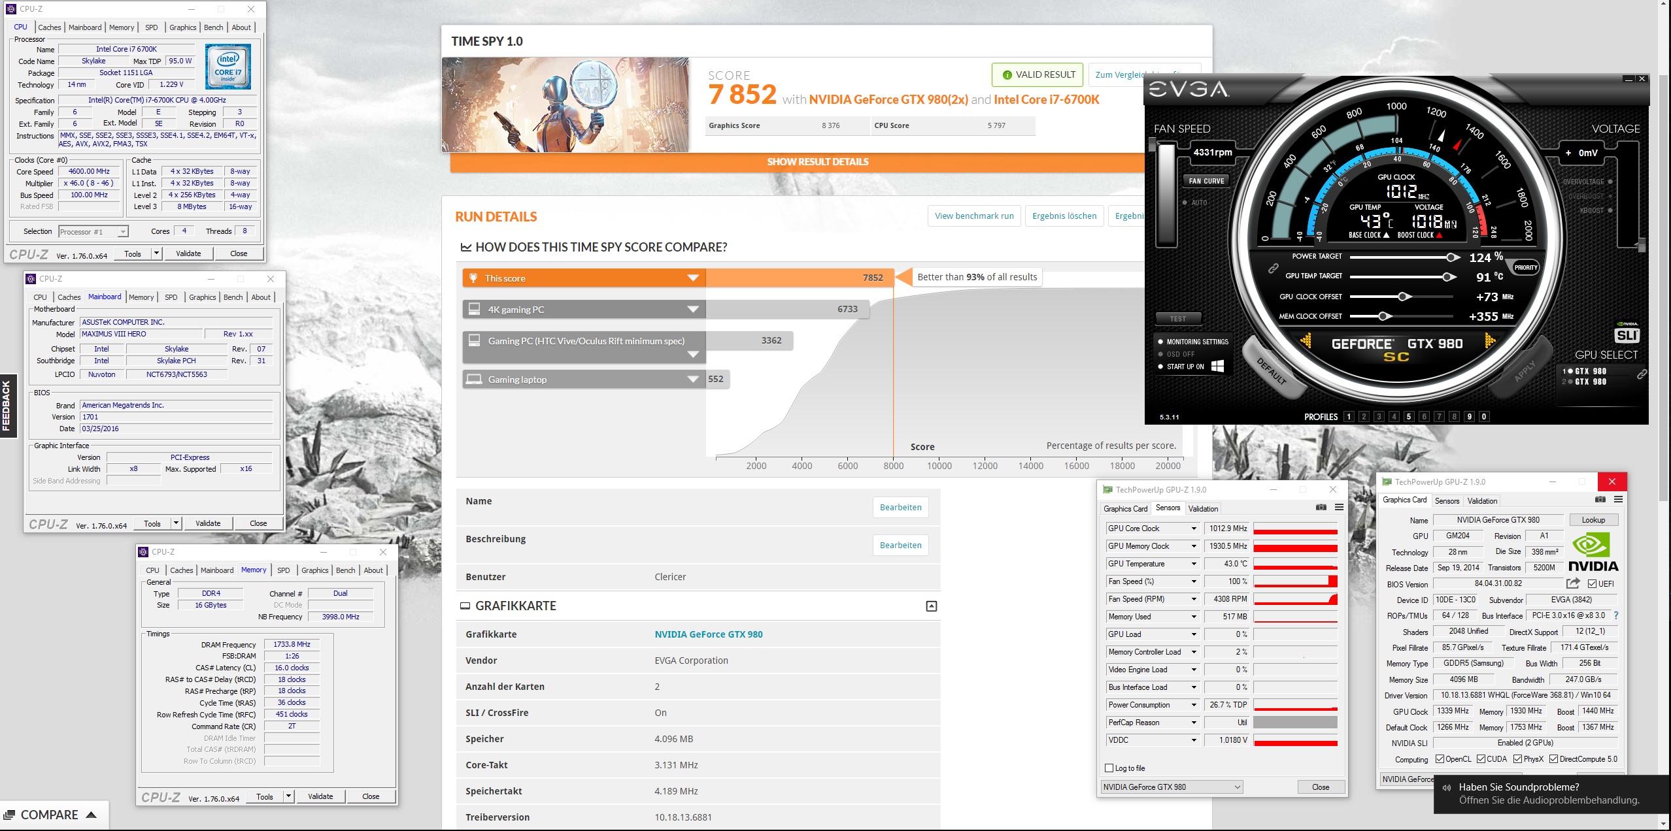Toggle the CUDA checkbox in GPU-Z

tap(1481, 759)
